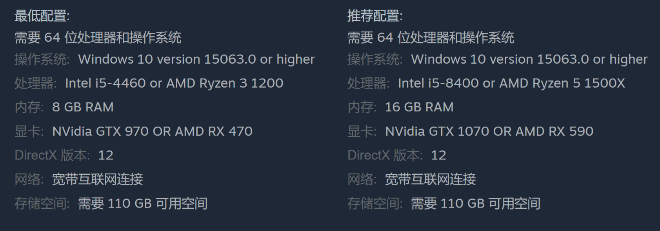This screenshot has height=231, width=660.
Task: Click the 处理器 label in recommended column
Action: click(368, 83)
